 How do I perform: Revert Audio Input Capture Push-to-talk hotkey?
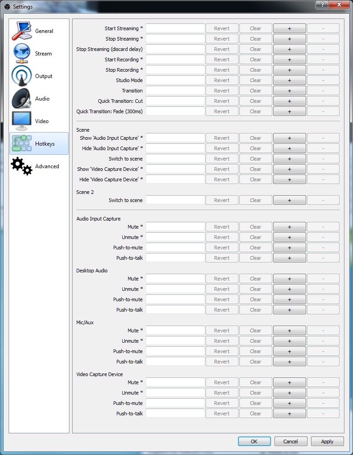[222, 257]
